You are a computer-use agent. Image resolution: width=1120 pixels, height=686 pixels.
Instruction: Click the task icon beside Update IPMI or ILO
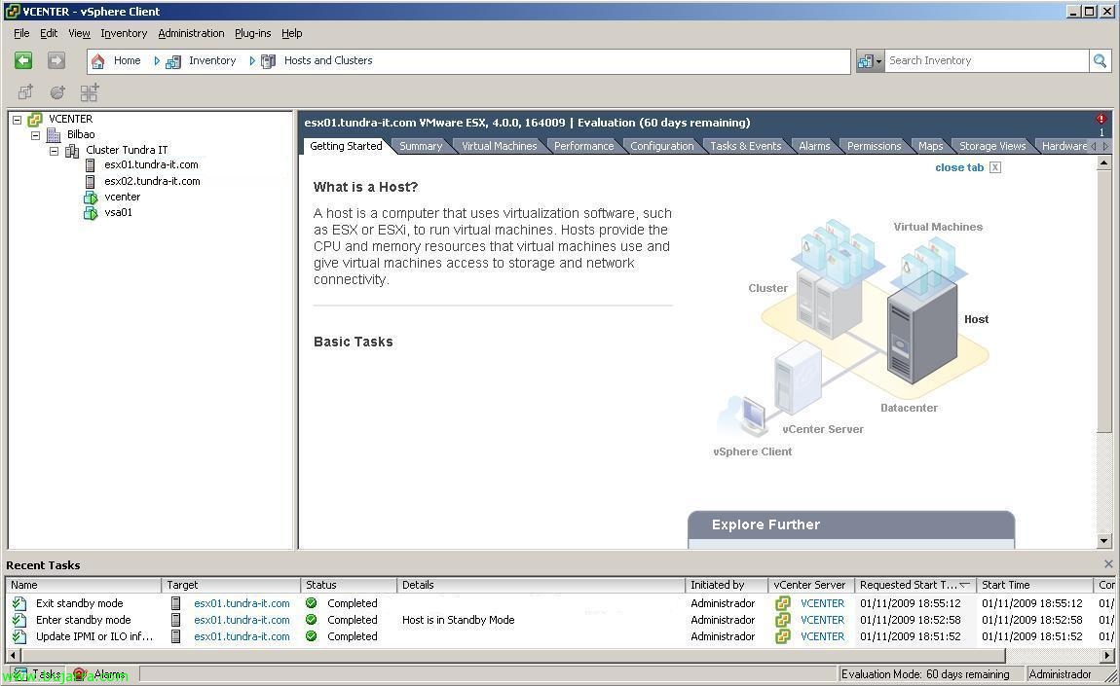click(19, 636)
